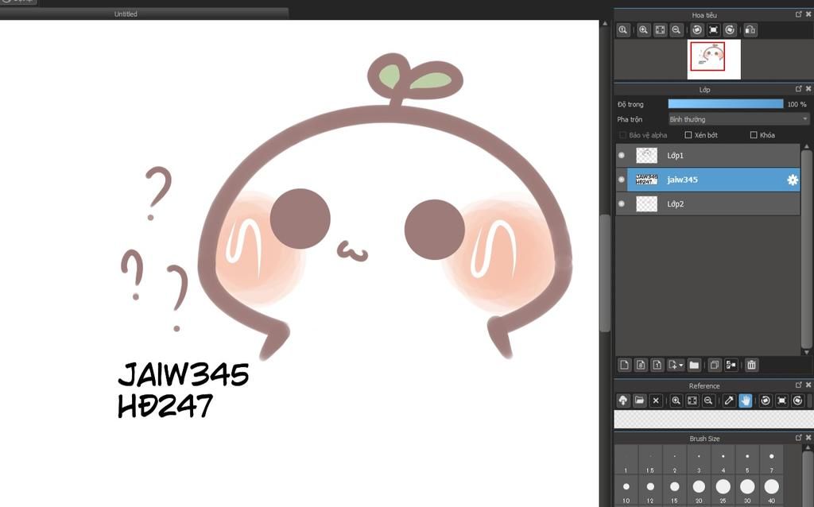Undock the Hoa tiêu panel
The image size is (814, 507).
pos(798,14)
